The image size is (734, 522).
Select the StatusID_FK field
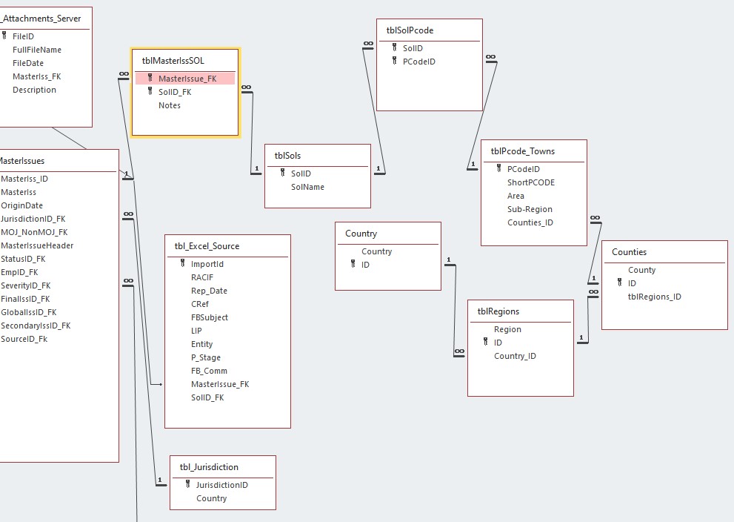(23, 259)
